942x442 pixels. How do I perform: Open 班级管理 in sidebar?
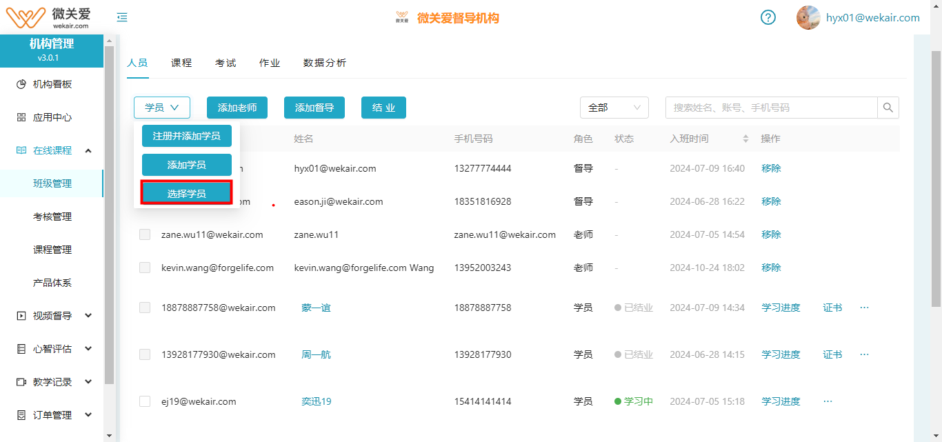52,183
